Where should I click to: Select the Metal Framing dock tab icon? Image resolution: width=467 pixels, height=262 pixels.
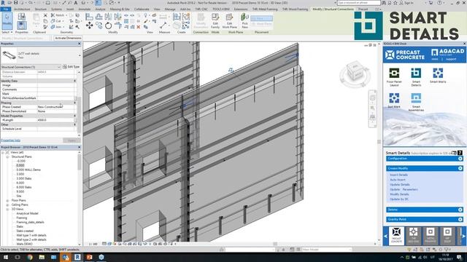[430, 235]
